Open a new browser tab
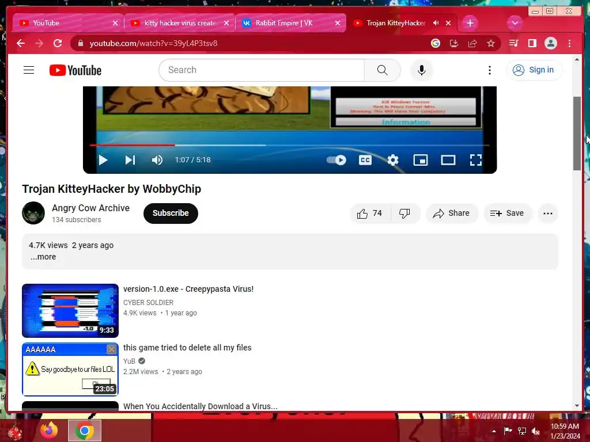The image size is (590, 442). [x=470, y=23]
